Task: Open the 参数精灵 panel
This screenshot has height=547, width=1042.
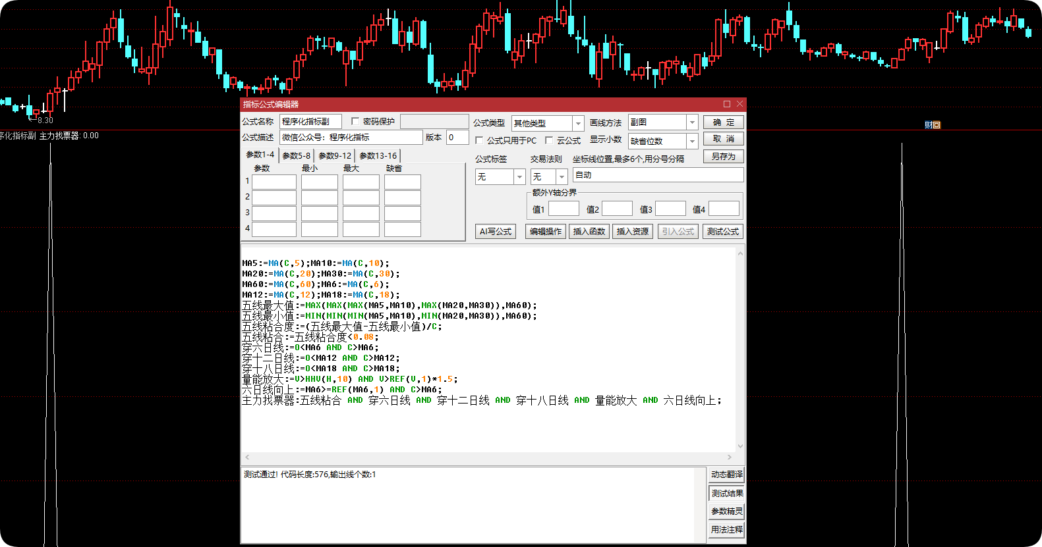Action: pyautogui.click(x=727, y=511)
